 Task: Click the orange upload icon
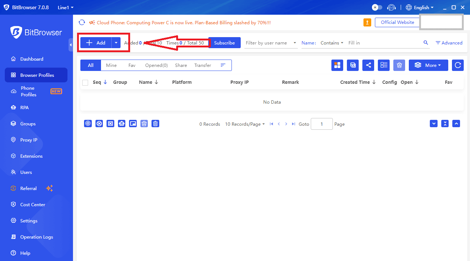click(x=367, y=22)
